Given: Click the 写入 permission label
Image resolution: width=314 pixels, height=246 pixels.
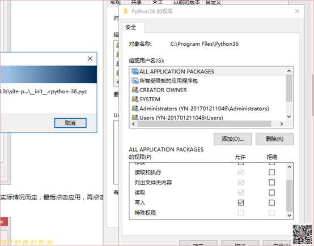Looking at the screenshot, I should [140, 202].
